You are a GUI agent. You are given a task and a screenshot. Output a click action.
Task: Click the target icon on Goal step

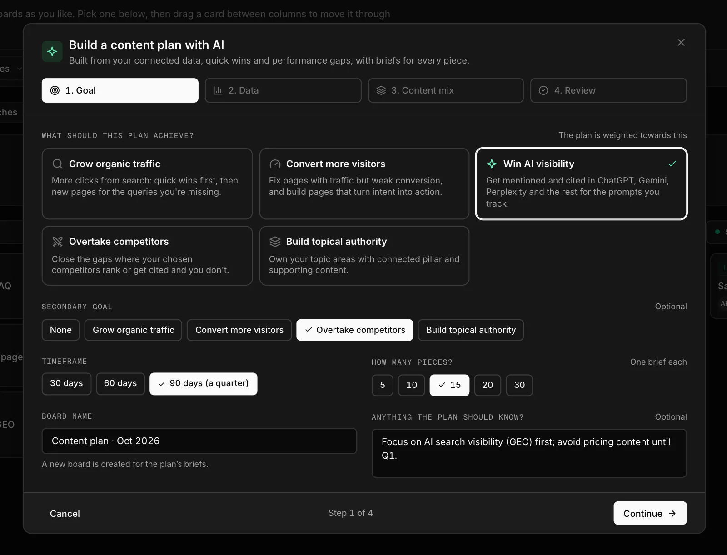(55, 90)
